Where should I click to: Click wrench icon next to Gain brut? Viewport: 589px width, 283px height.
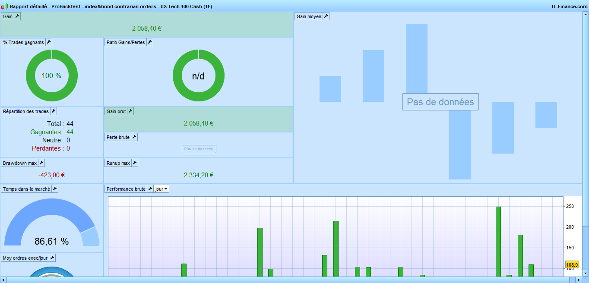130,111
